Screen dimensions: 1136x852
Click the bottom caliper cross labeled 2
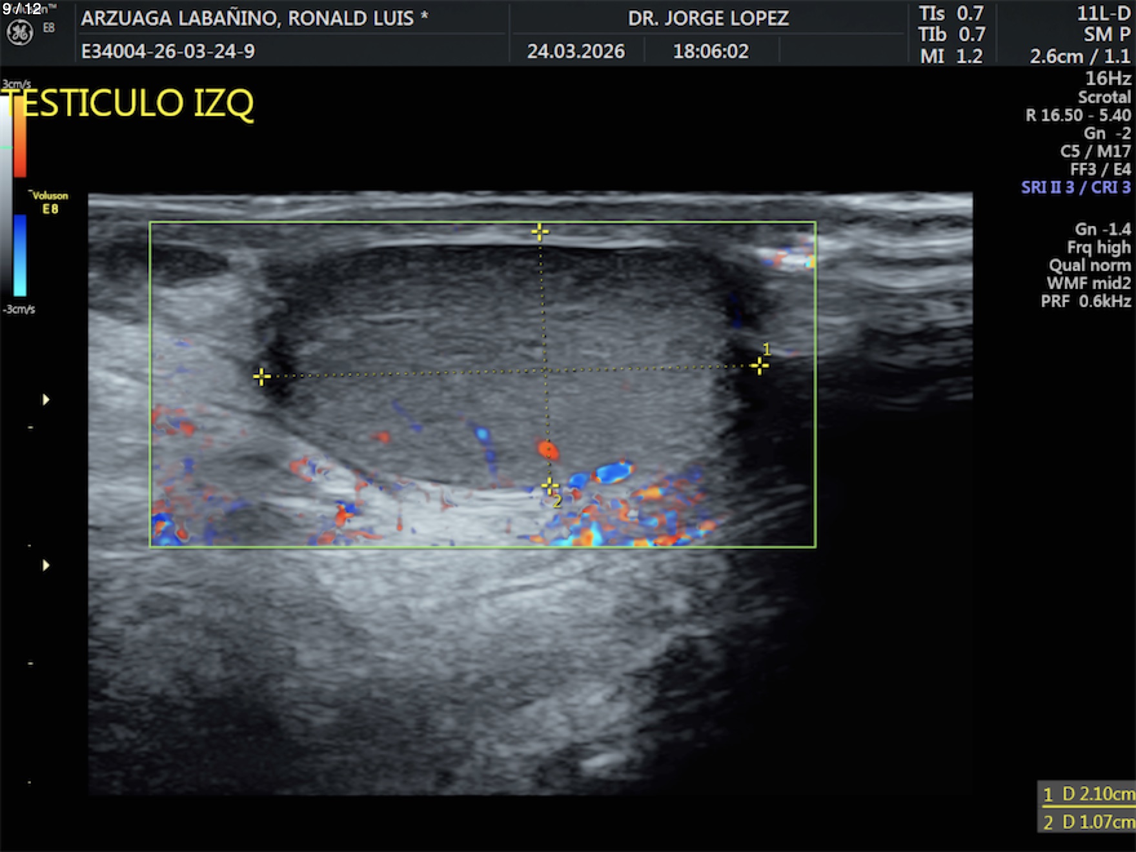click(549, 485)
